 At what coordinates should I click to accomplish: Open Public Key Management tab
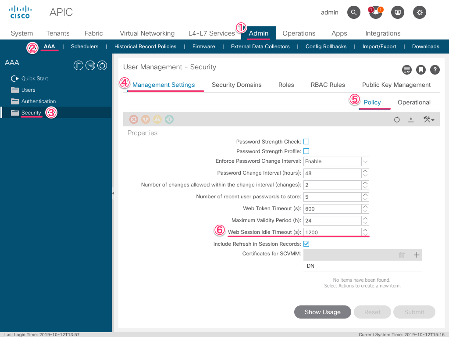396,85
